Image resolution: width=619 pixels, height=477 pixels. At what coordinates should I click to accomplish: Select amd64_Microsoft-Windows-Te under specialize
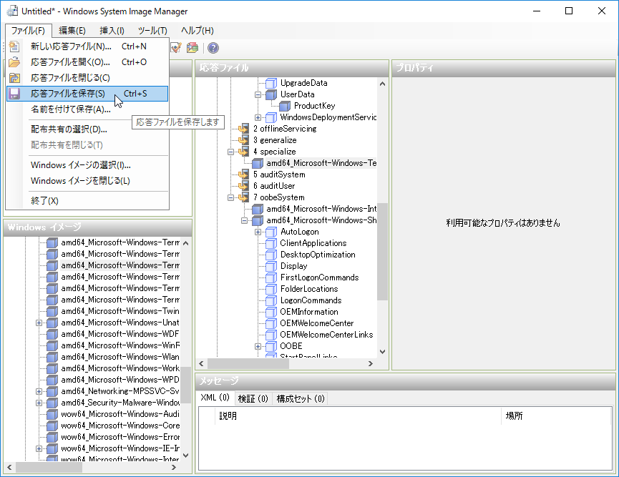pos(321,163)
